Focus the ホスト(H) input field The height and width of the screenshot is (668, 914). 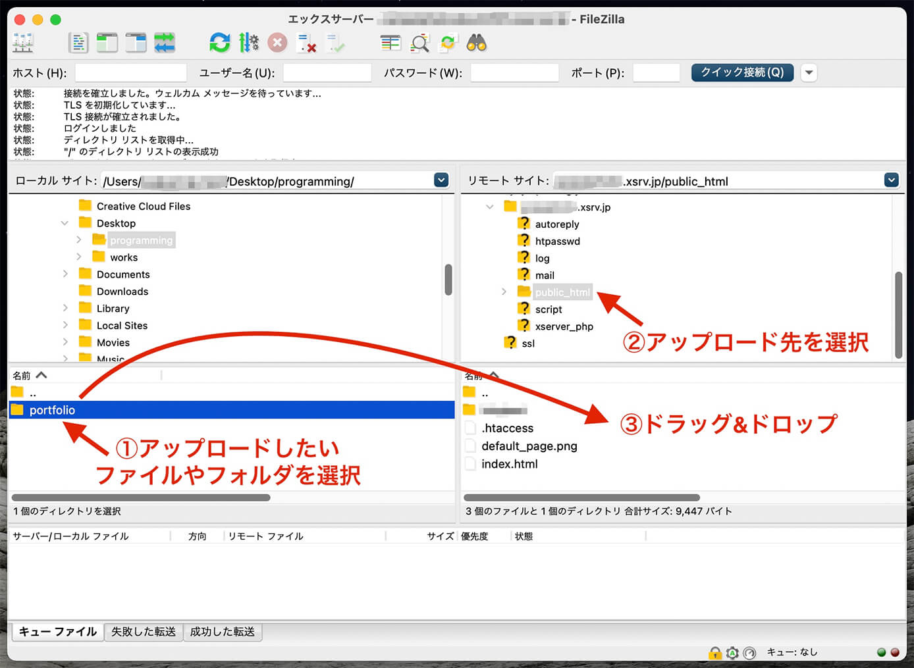(131, 72)
